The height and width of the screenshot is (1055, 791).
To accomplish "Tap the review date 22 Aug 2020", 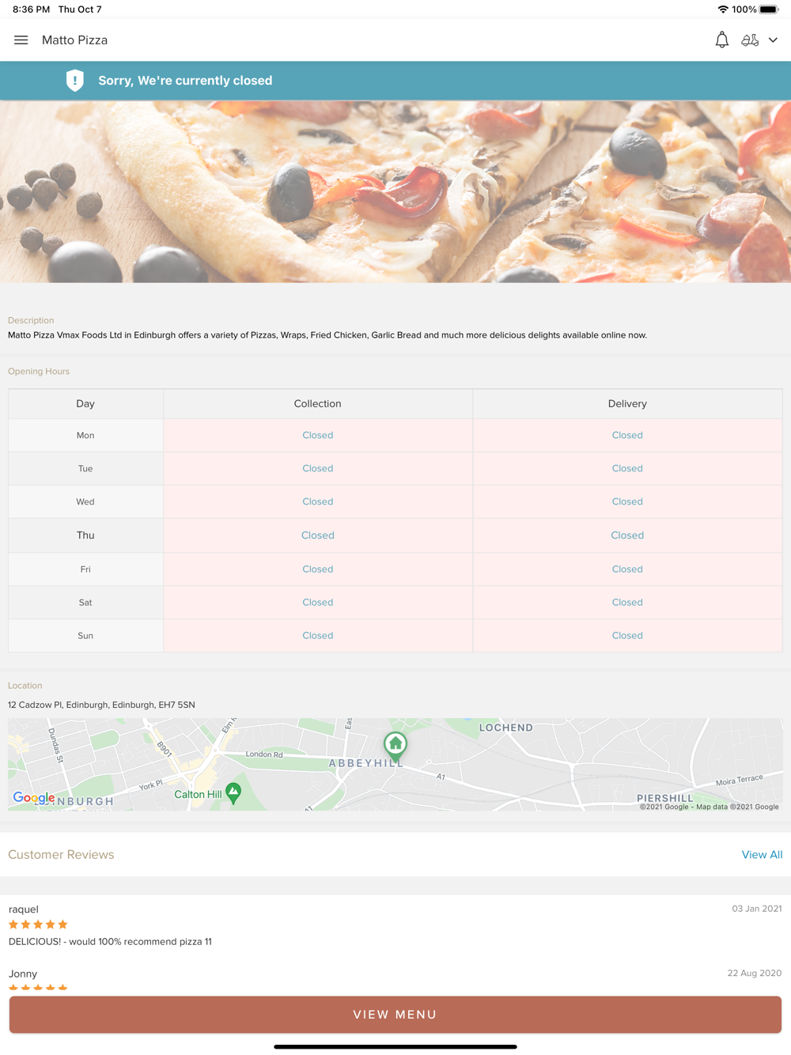I will coord(755,974).
